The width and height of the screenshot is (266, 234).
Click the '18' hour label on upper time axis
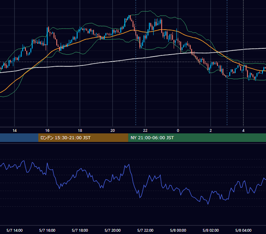pyautogui.click(x=80, y=131)
